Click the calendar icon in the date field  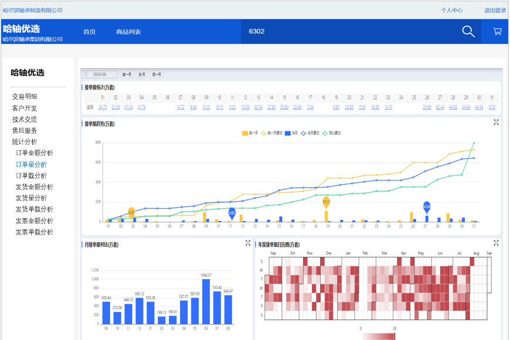point(86,74)
